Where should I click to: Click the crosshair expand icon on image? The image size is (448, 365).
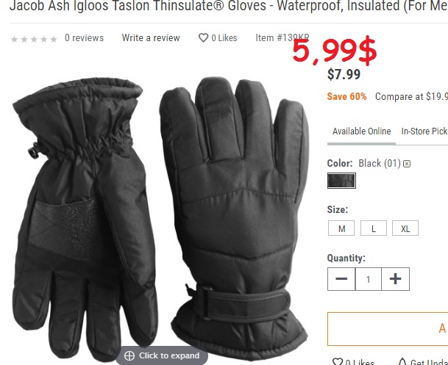tap(129, 355)
